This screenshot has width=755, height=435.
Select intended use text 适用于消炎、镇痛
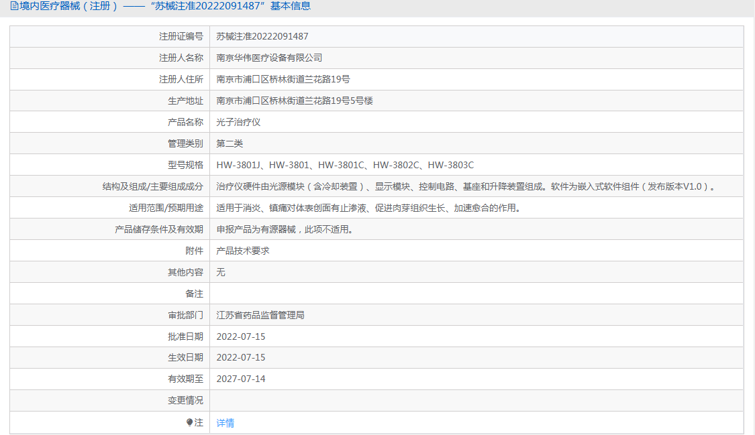click(x=369, y=208)
